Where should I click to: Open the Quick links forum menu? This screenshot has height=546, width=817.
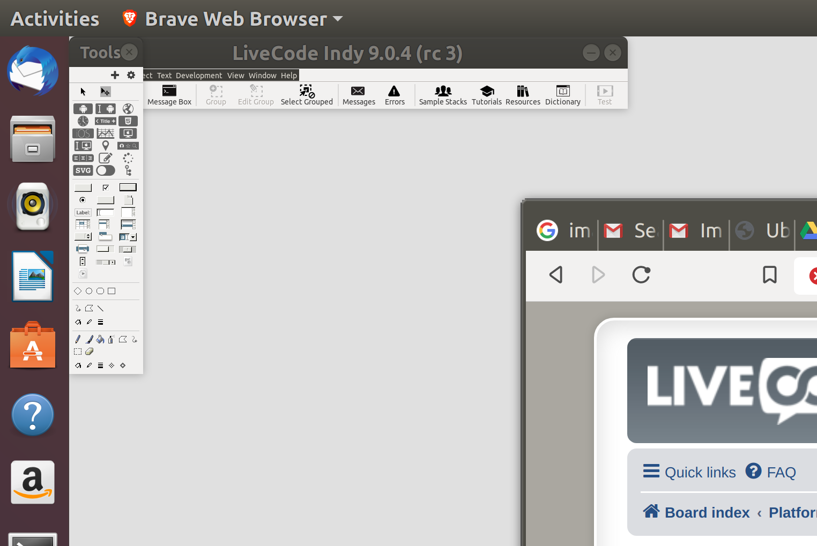point(689,472)
